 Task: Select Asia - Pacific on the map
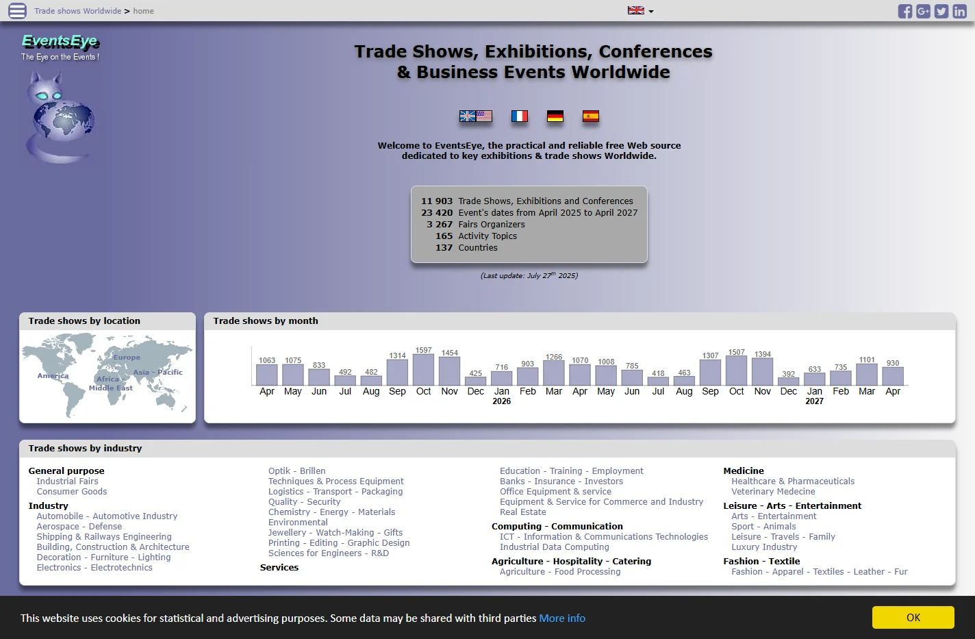[x=158, y=372]
